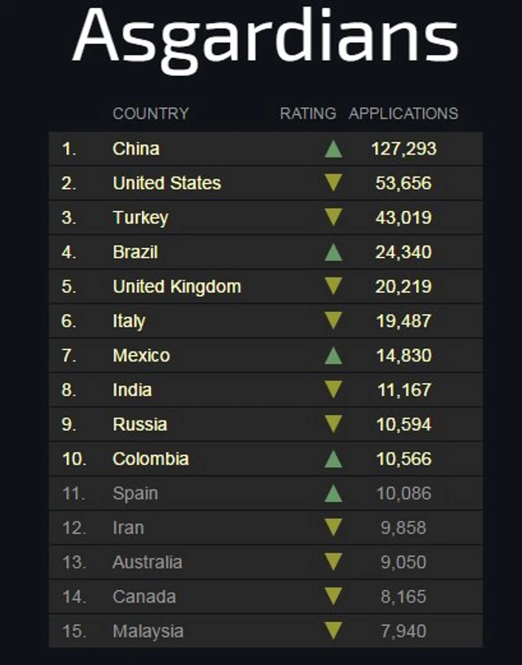Image resolution: width=522 pixels, height=665 pixels.
Task: Click Mexico's green up rating arrow
Action: click(x=334, y=356)
